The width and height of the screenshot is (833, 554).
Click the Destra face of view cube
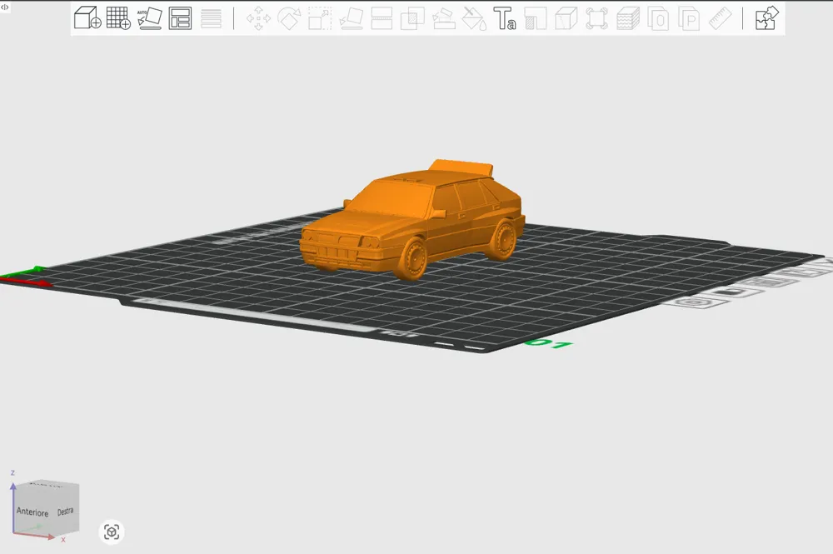(x=65, y=511)
